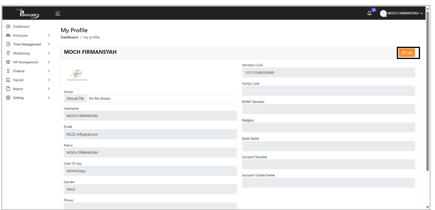The image size is (435, 210).
Task: Click the 'my profile' breadcrumb text
Action: (x=92, y=37)
